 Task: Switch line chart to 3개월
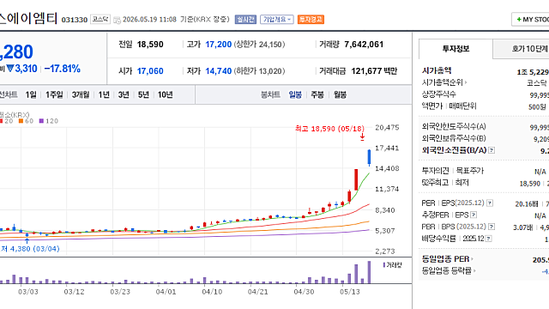pyautogui.click(x=81, y=94)
